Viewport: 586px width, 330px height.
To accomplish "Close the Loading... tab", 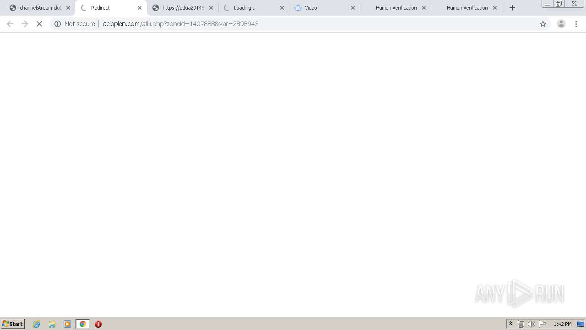I will pyautogui.click(x=282, y=8).
